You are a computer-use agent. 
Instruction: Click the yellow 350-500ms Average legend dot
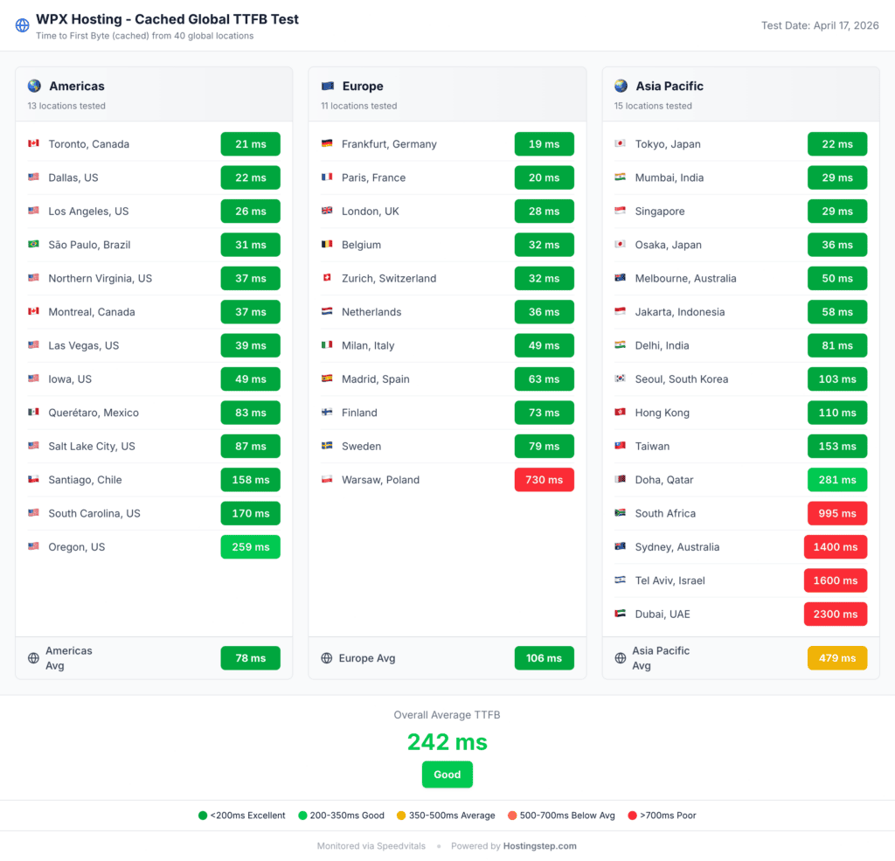(401, 816)
